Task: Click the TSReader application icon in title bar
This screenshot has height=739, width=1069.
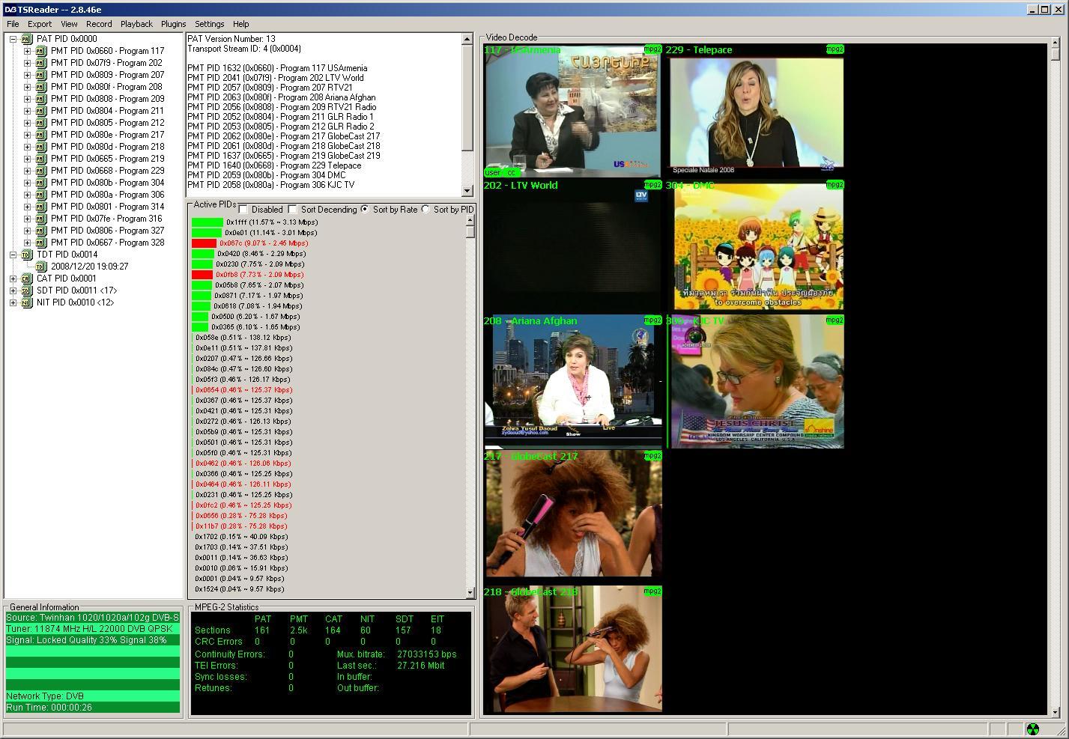Action: point(10,10)
